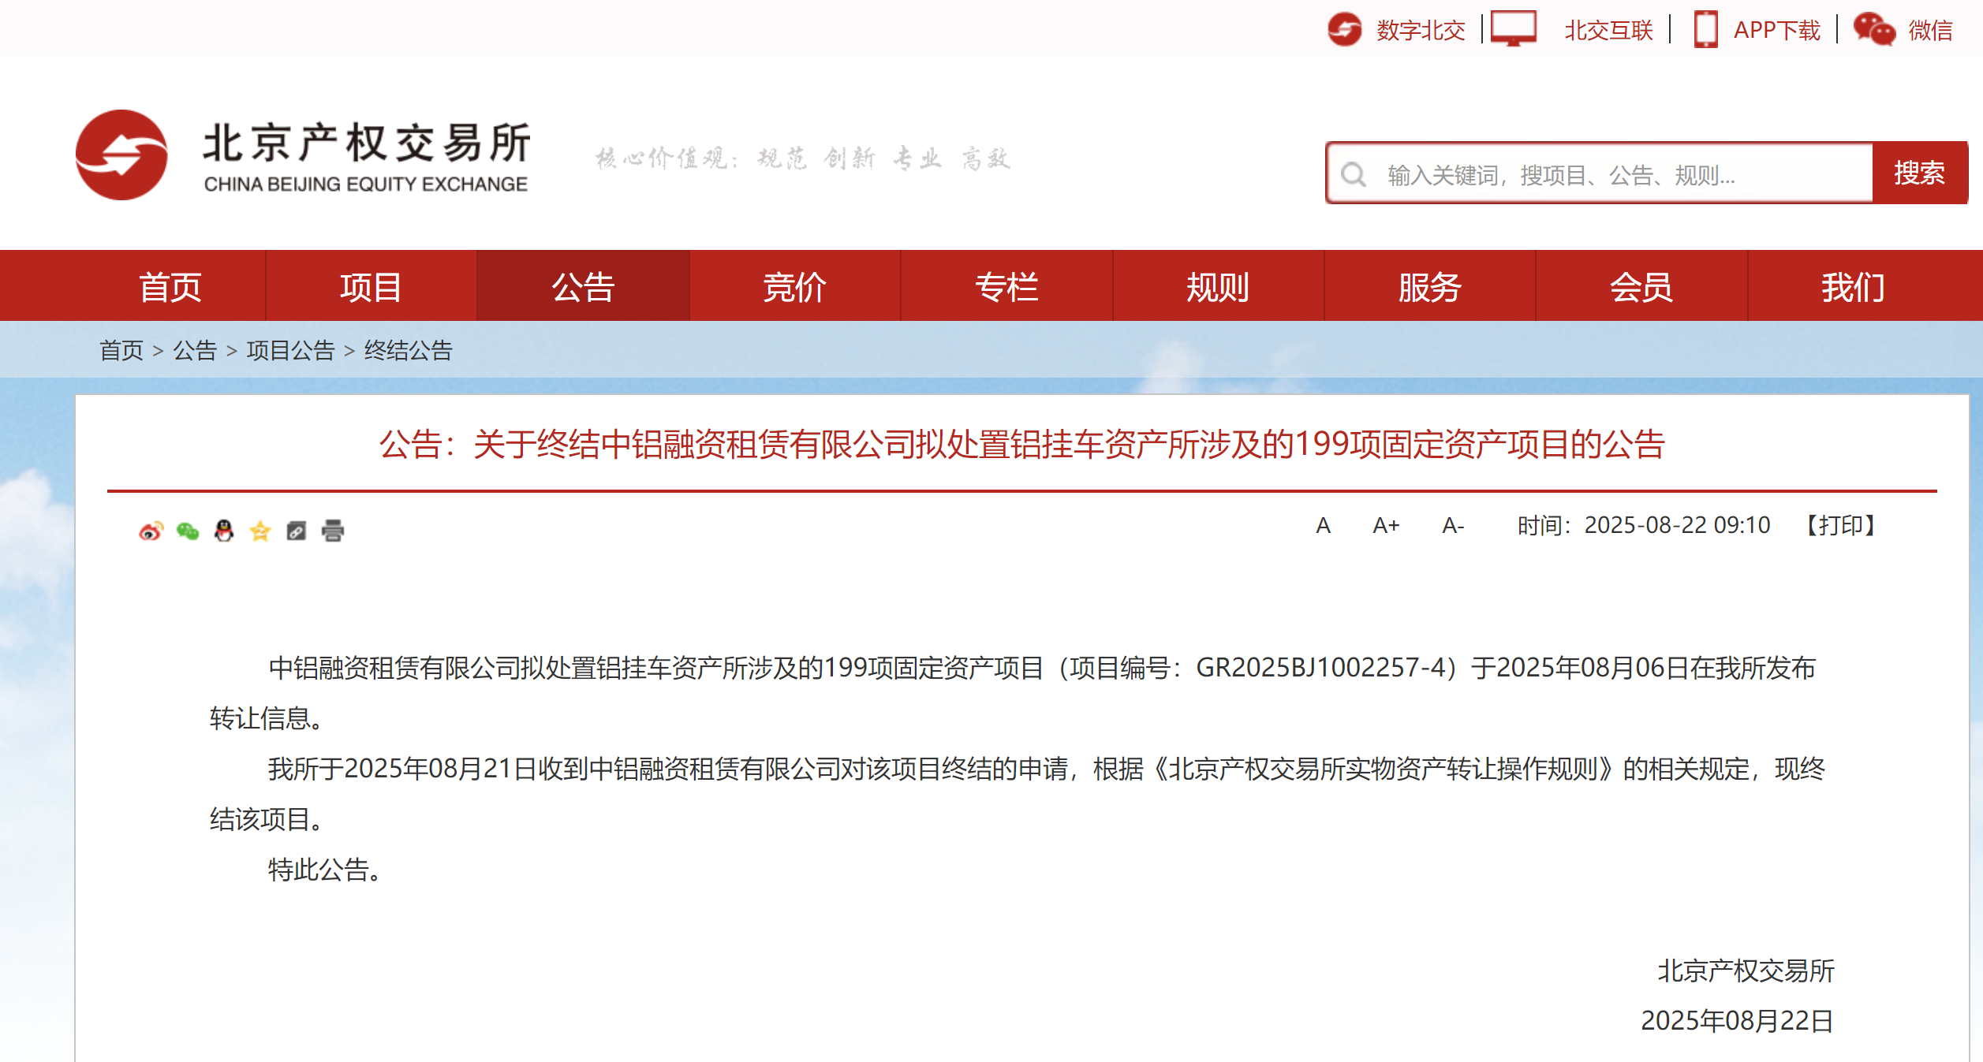Click the 【打印】 print link
1983x1062 pixels.
coord(1841,525)
